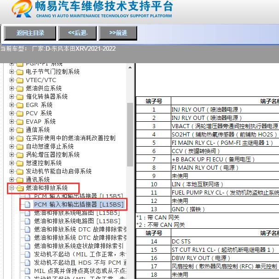
Task: Click document icon of 燃油和排放系统症状故障排除索引
Action: (x=28, y=246)
